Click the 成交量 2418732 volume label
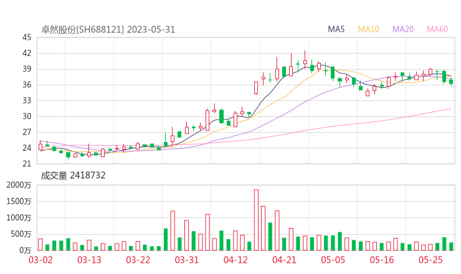The width and height of the screenshot is (461, 274). click(73, 176)
